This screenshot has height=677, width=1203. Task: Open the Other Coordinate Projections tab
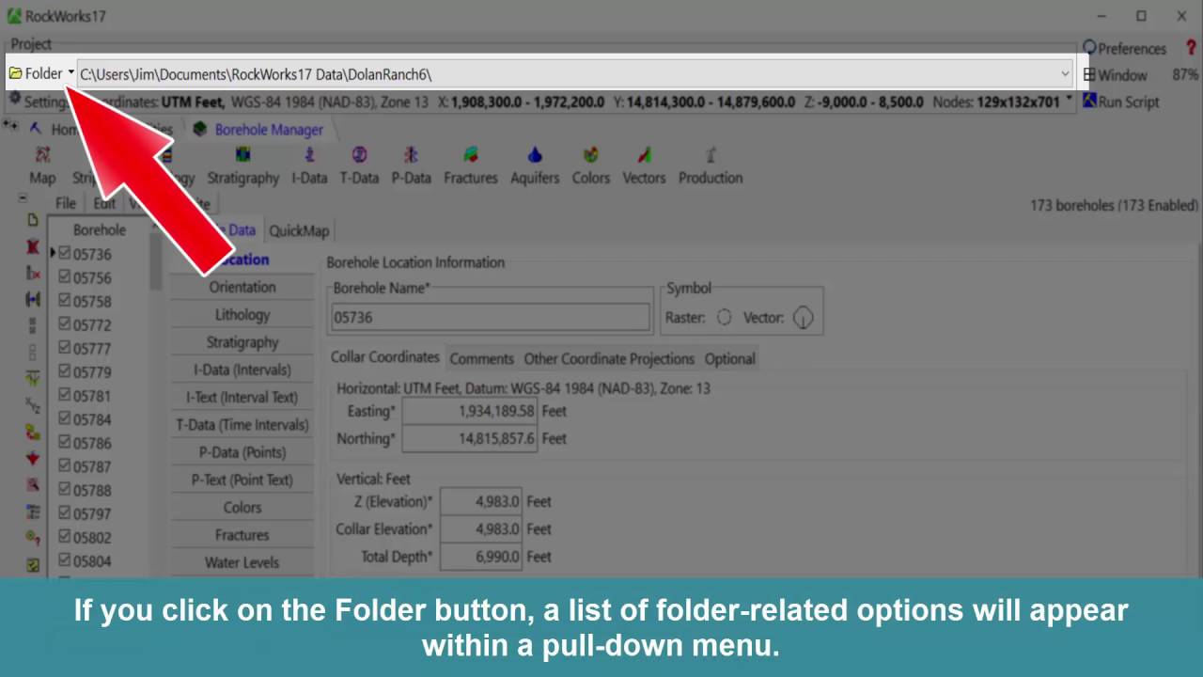pyautogui.click(x=609, y=358)
